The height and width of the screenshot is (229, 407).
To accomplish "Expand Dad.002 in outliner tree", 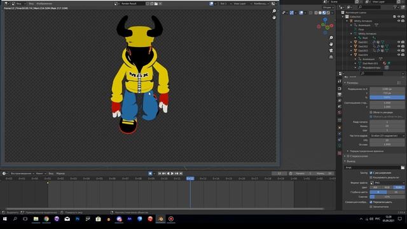I will click(x=352, y=46).
